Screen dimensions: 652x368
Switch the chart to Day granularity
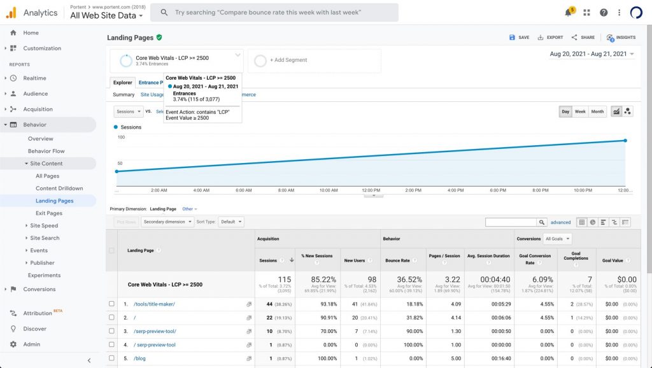pyautogui.click(x=565, y=111)
